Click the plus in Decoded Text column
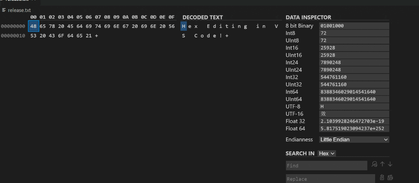419x183 pixels. (x=227, y=36)
